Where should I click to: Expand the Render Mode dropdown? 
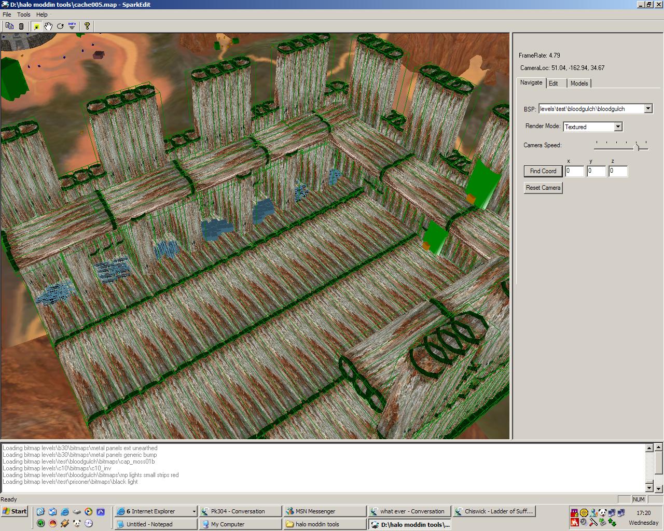click(x=618, y=127)
